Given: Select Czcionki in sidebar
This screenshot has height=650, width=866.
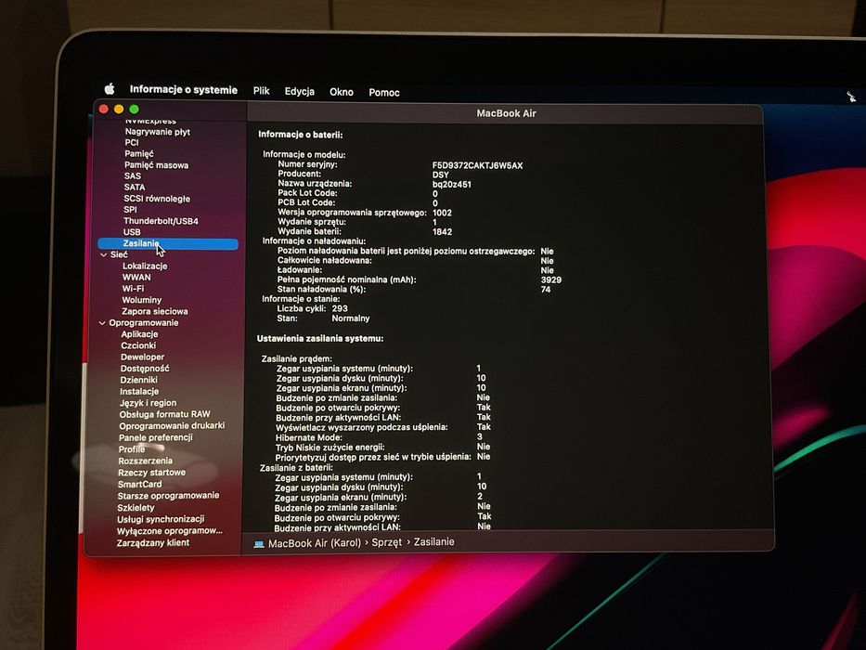Looking at the screenshot, I should (138, 345).
